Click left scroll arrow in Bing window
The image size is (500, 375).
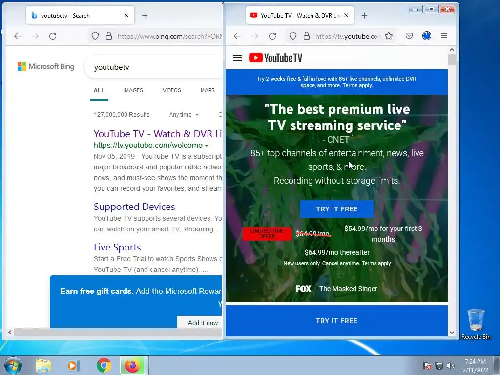(10, 332)
